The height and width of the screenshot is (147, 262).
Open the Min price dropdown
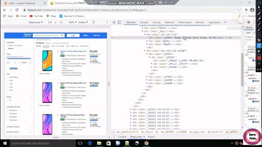[x=11, y=62]
